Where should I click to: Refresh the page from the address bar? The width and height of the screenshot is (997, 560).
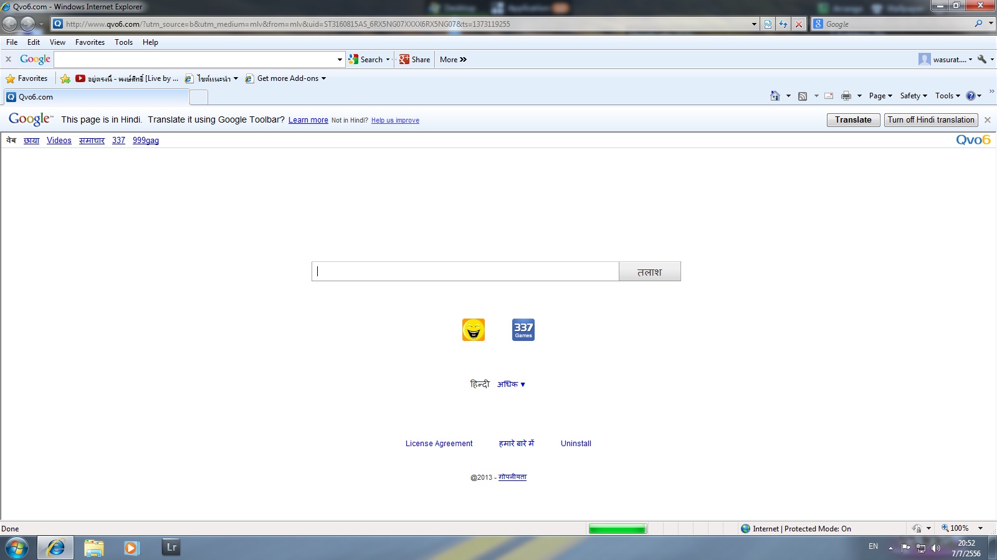[x=783, y=24]
